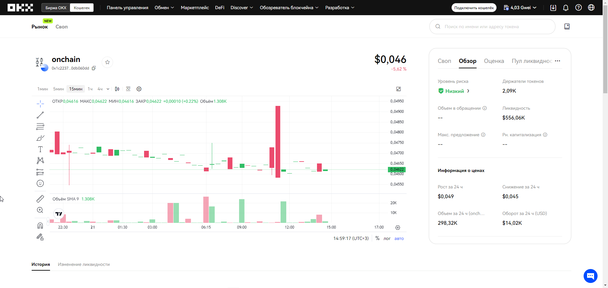Click the Подключить кошелёк button
The image size is (608, 288).
click(474, 8)
